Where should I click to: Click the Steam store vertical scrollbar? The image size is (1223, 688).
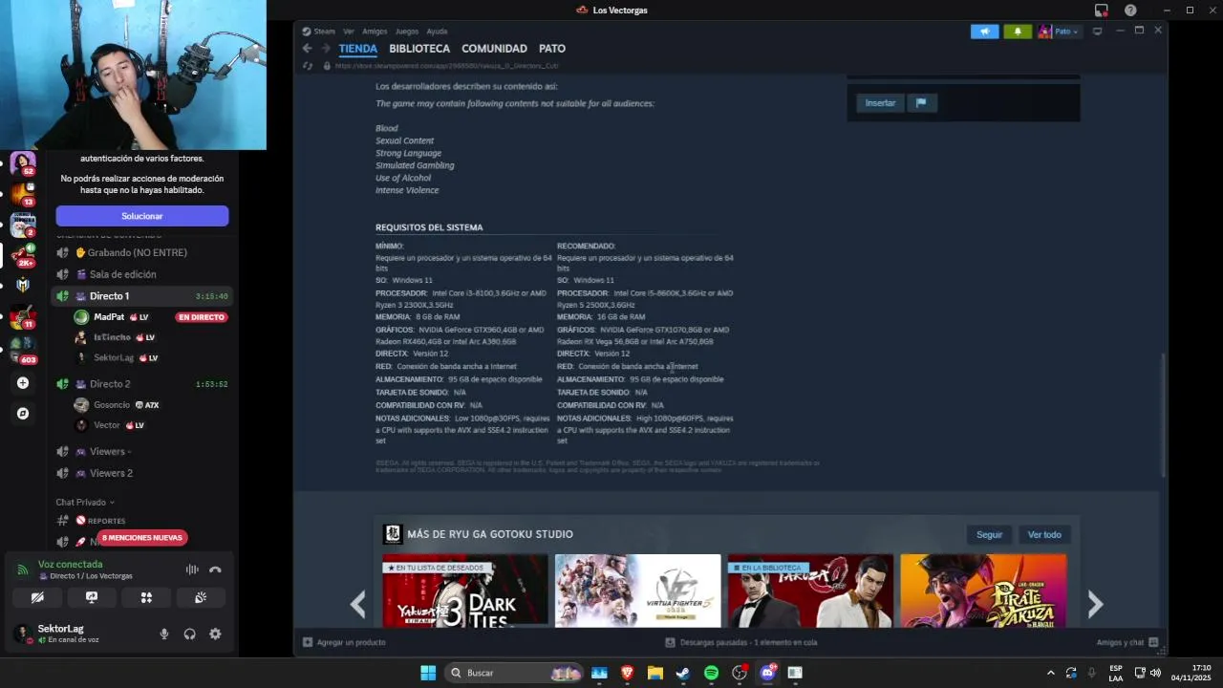click(1163, 416)
